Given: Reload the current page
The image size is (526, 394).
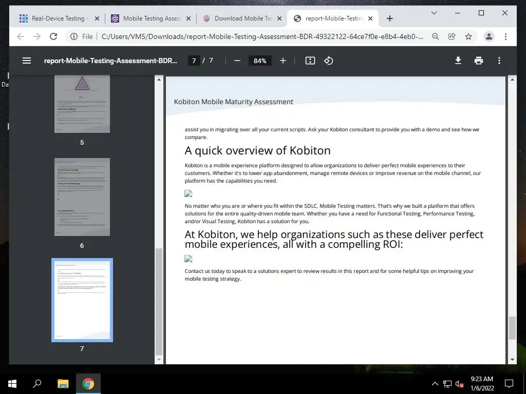Looking at the screenshot, I should [53, 36].
